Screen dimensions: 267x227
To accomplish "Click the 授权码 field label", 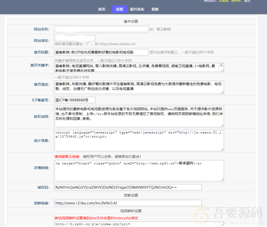I will [44, 188].
